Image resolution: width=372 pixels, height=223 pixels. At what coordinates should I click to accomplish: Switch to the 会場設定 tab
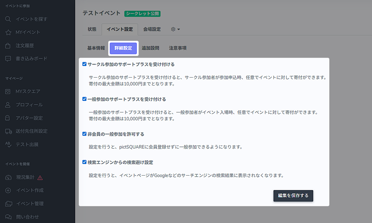(x=152, y=29)
